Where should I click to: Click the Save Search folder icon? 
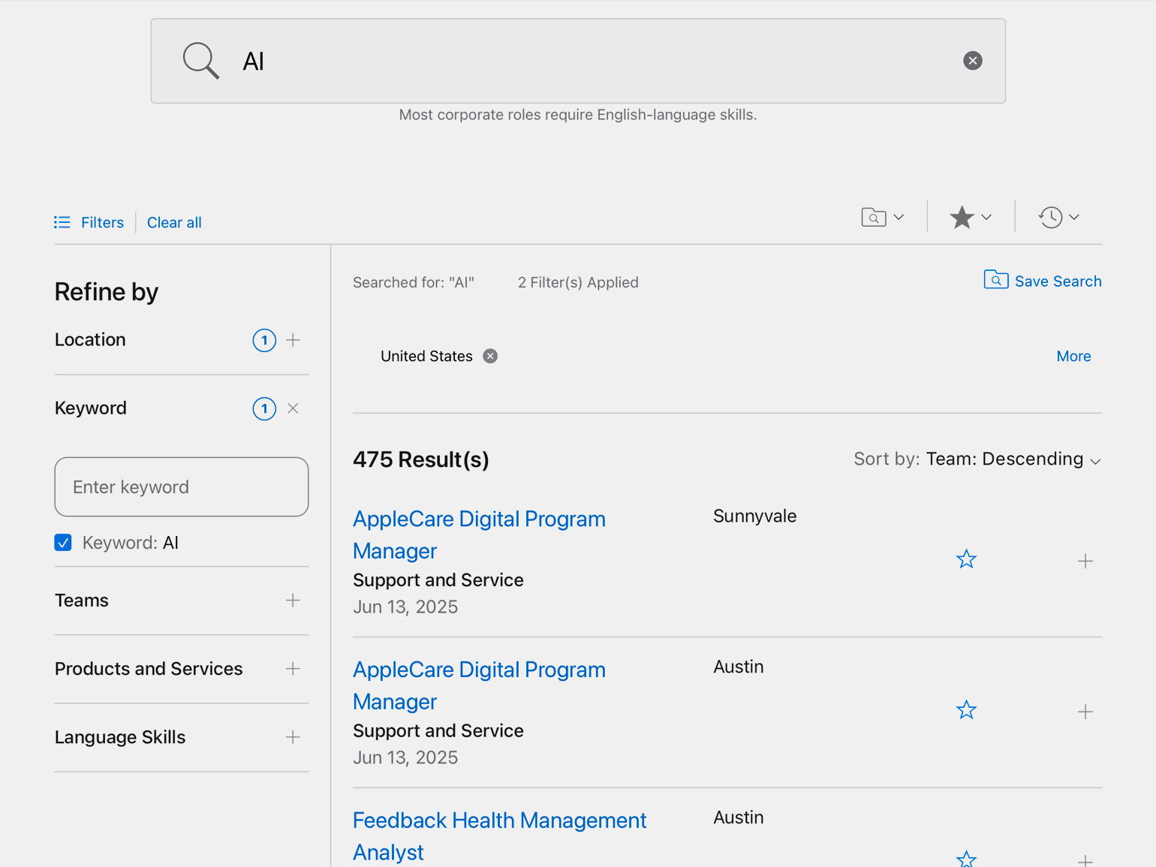[x=996, y=280]
